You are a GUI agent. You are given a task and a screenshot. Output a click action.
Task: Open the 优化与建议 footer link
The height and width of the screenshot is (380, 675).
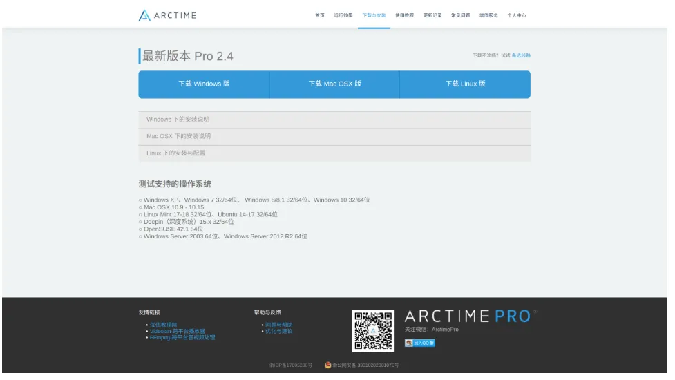point(278,332)
